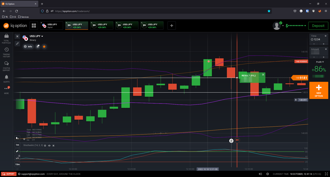The height and width of the screenshot is (177, 330).
Task: Collapse chart with the shrink arrows icon
Action: tap(17, 43)
